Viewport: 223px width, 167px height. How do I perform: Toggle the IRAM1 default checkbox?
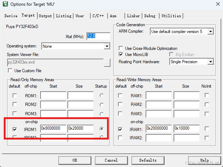tap(120, 129)
